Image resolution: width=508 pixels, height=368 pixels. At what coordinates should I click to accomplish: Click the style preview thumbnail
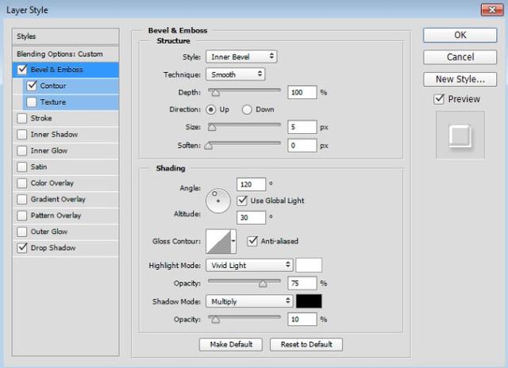point(460,136)
